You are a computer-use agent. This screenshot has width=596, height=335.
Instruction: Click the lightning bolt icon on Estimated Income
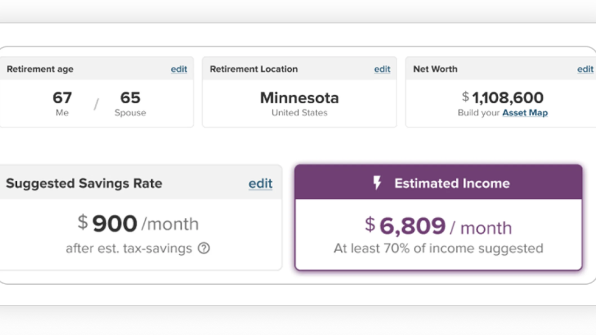pyautogui.click(x=377, y=183)
